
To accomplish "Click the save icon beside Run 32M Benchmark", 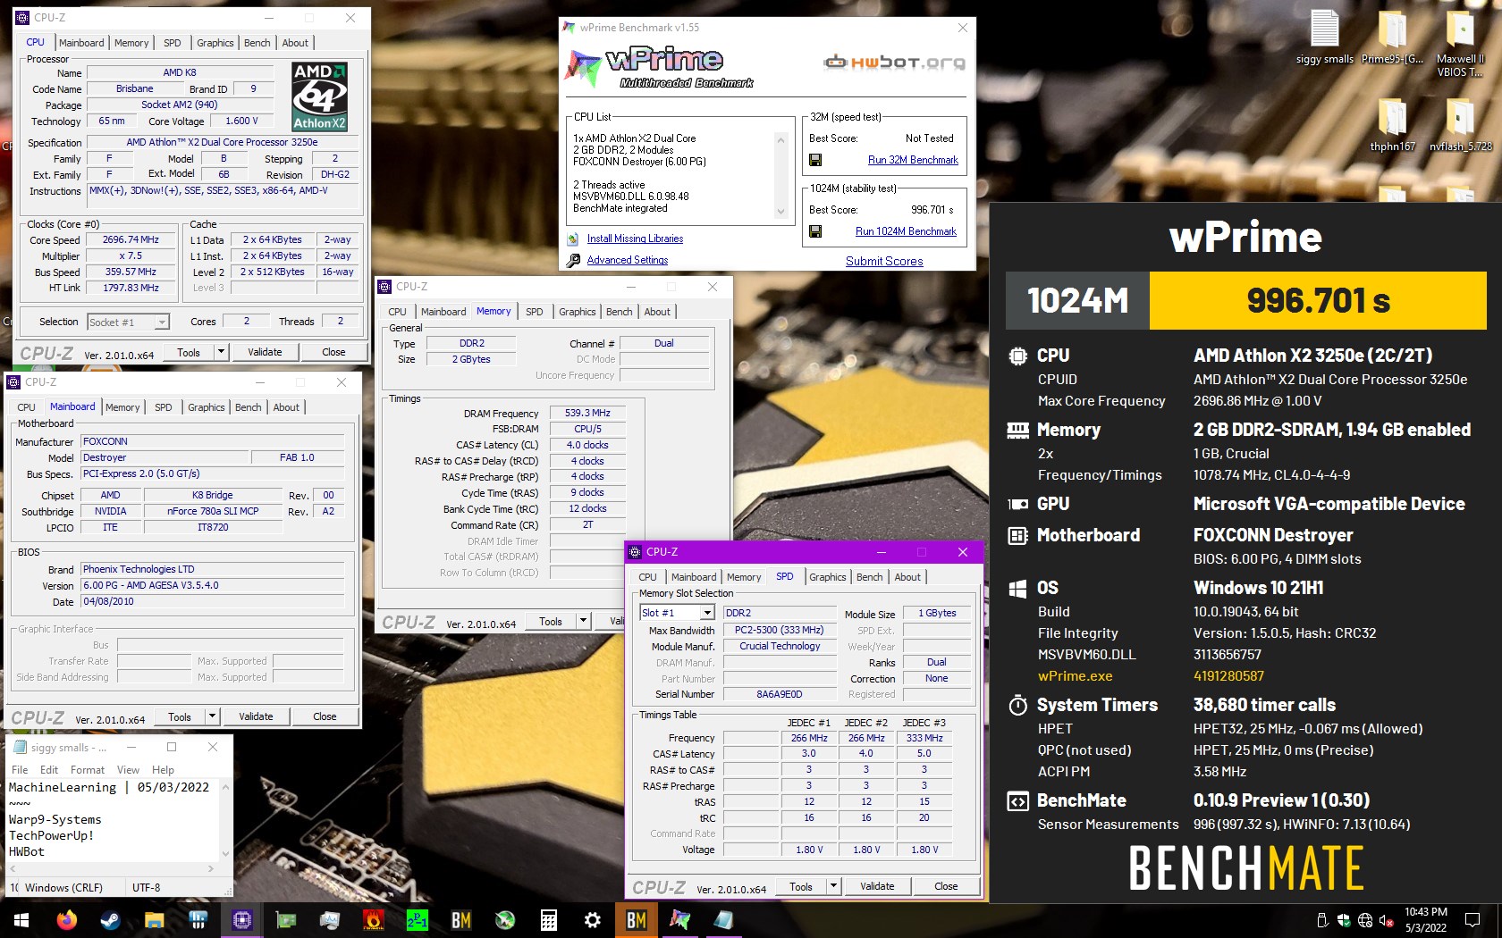I will pos(815,160).
